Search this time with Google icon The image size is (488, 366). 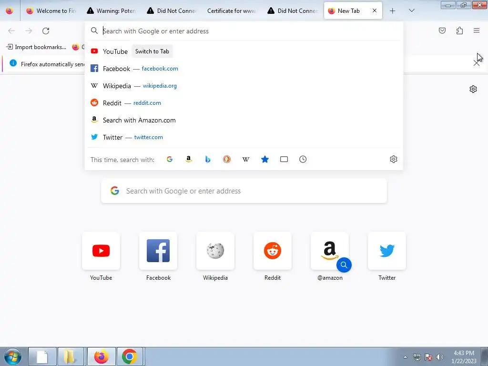170,159
